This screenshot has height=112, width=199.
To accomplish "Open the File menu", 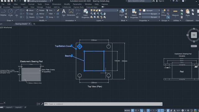I will [3, 4].
